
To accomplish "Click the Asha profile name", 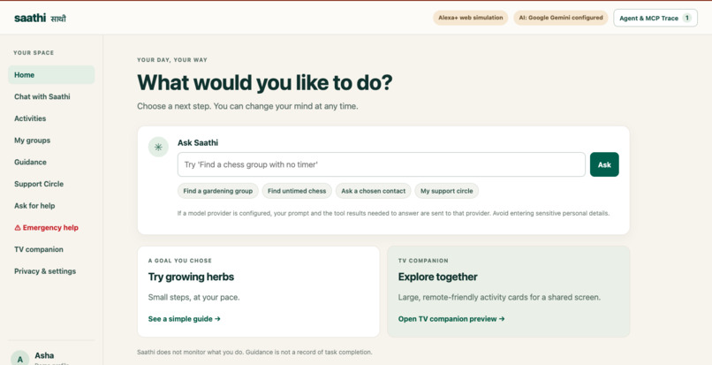I will click(x=44, y=355).
